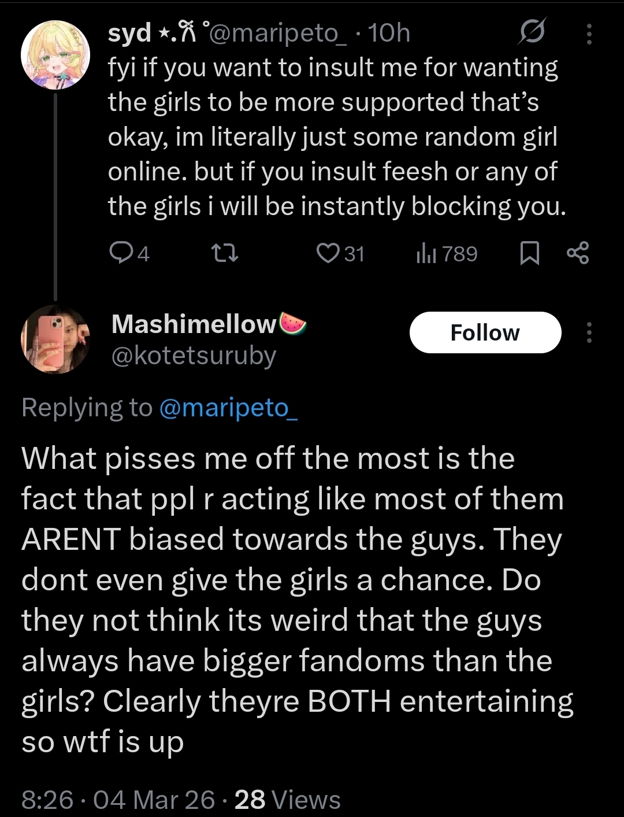
Task: Bookmark syd's tweet
Action: pyautogui.click(x=529, y=253)
